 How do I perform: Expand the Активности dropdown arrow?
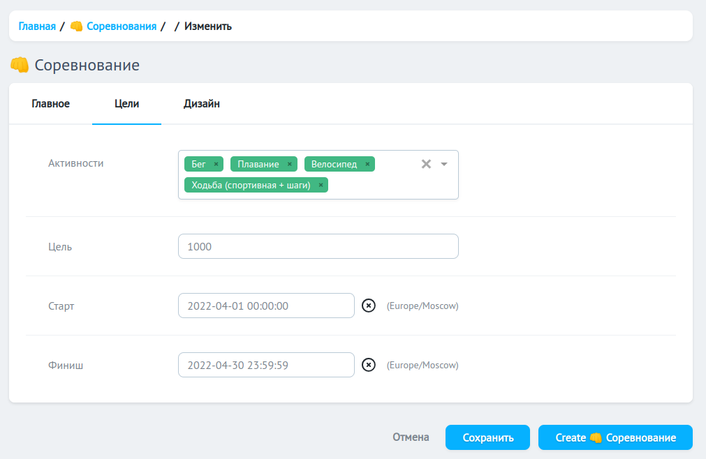tap(444, 164)
